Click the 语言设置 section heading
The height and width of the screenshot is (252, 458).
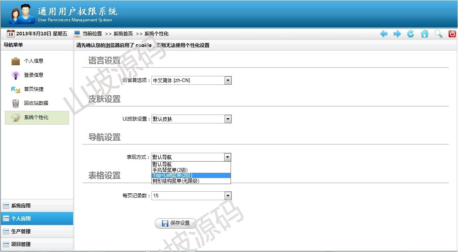[x=104, y=61]
